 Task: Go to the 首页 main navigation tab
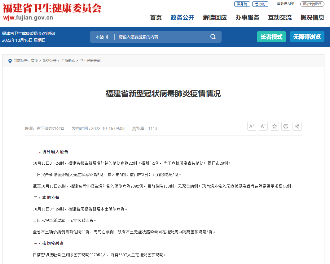pos(156,18)
